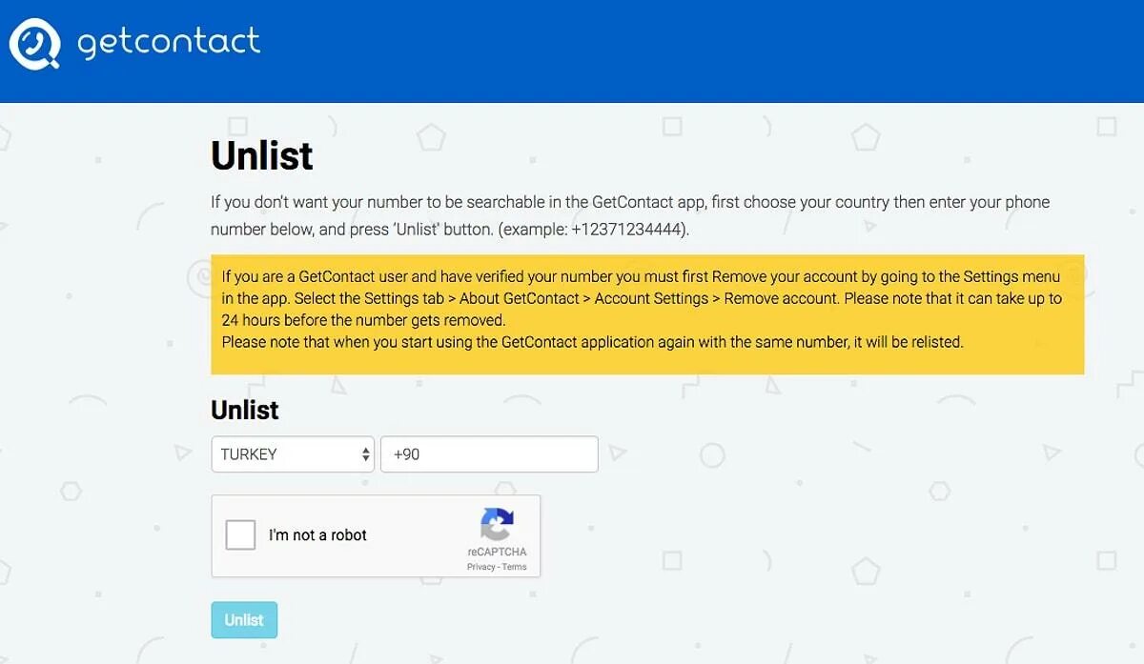Click the I'm not a robot label
The height and width of the screenshot is (664, 1144).
tap(317, 535)
